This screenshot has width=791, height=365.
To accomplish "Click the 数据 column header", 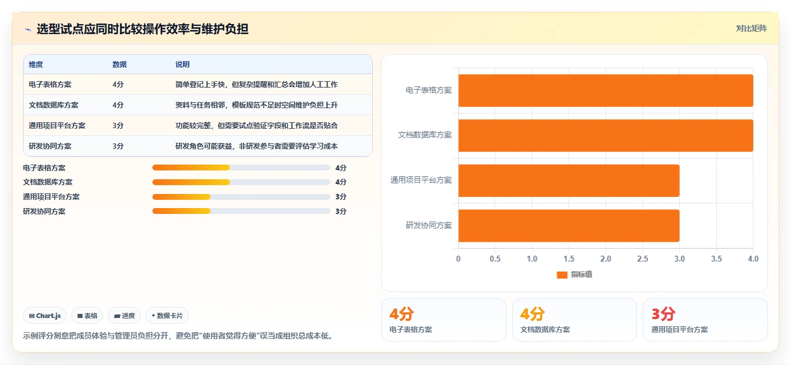I will click(119, 65).
